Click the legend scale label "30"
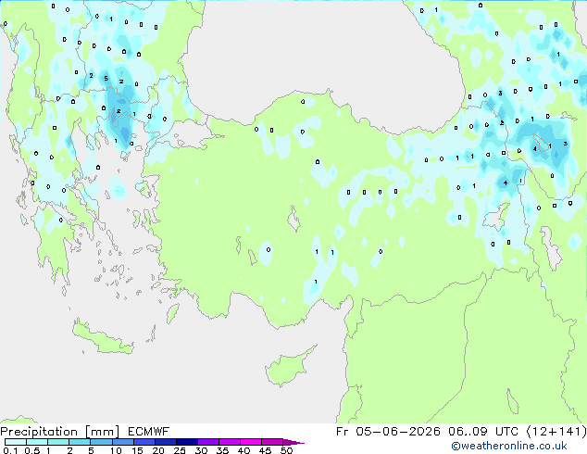 click(201, 450)
